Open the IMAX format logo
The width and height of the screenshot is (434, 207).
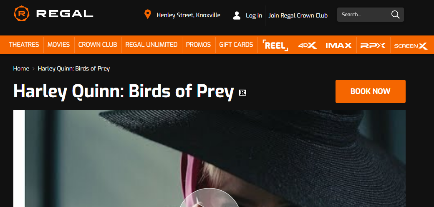[x=338, y=45]
